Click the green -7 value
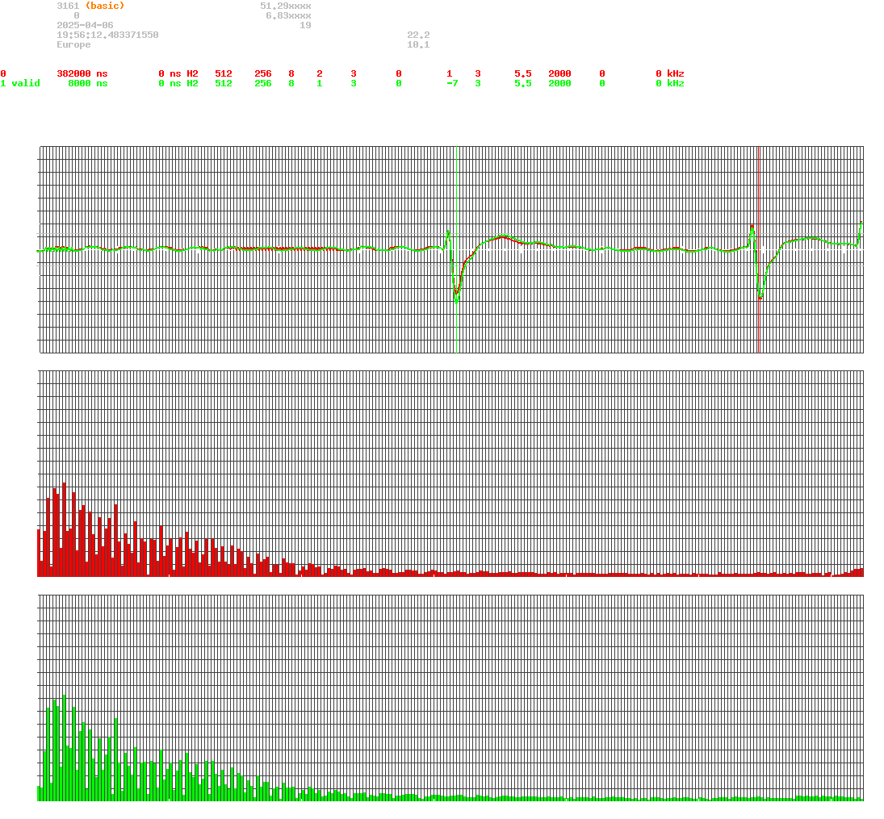884x819 pixels. coord(452,83)
